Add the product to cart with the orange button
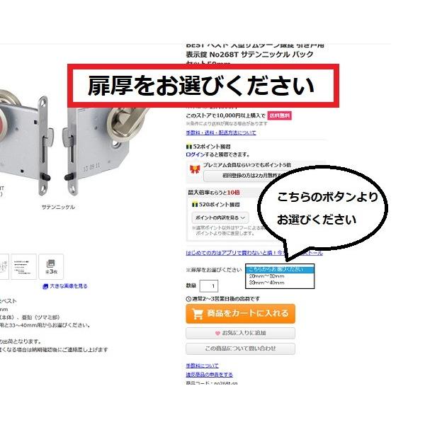425x425 pixels. pyautogui.click(x=240, y=314)
